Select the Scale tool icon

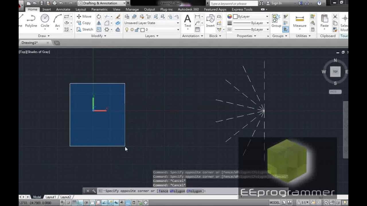99,29
